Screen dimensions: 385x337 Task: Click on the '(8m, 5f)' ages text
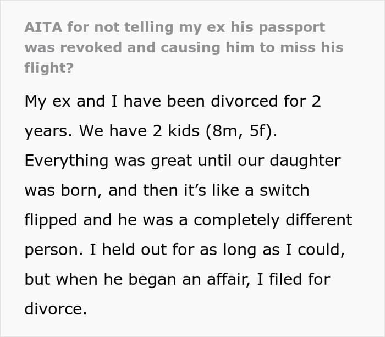pyautogui.click(x=241, y=131)
